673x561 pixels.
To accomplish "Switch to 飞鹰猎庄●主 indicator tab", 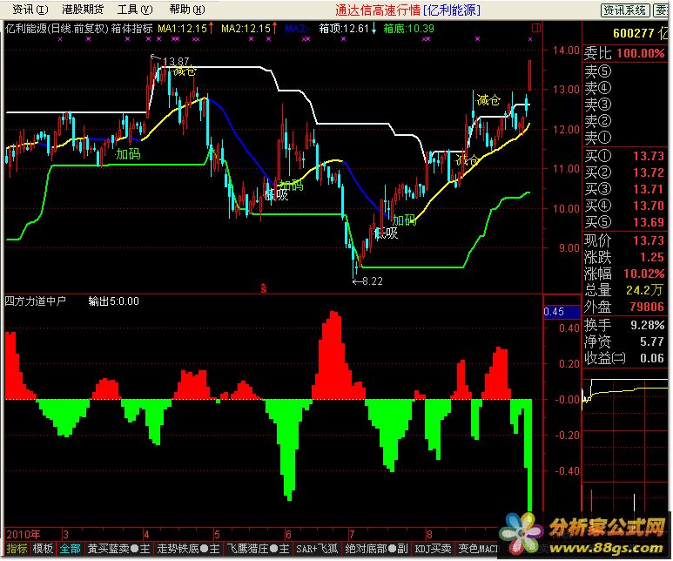I will coord(258,549).
